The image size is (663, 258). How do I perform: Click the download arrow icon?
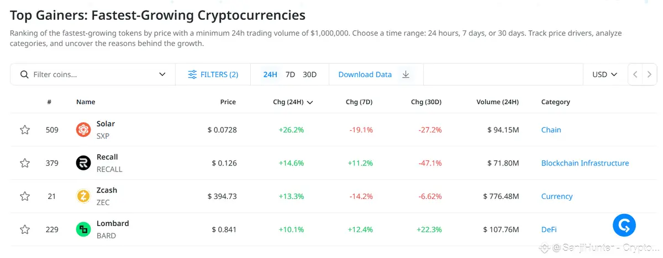tap(406, 74)
